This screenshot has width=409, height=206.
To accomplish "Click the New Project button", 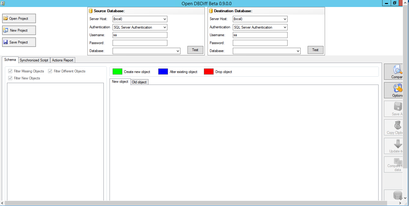I will click(x=19, y=30).
